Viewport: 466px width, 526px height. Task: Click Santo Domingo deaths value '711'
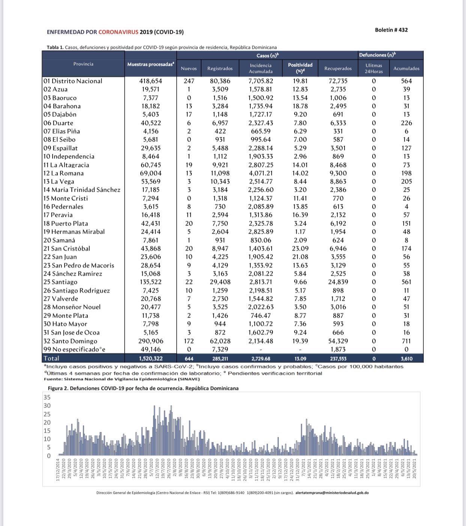[x=406, y=341]
